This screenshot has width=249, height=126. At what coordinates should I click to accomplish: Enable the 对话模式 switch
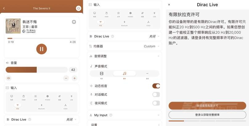pyautogui.click(x=156, y=94)
